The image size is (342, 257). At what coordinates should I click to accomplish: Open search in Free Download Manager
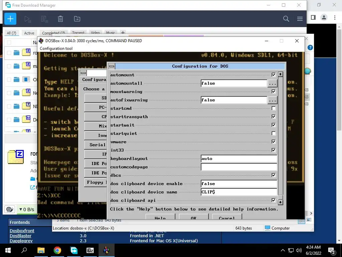(x=286, y=19)
